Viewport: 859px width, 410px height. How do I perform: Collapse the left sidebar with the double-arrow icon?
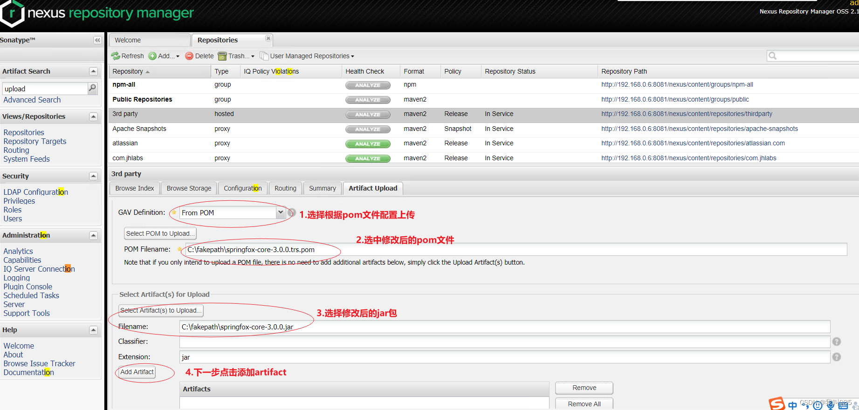(x=97, y=40)
